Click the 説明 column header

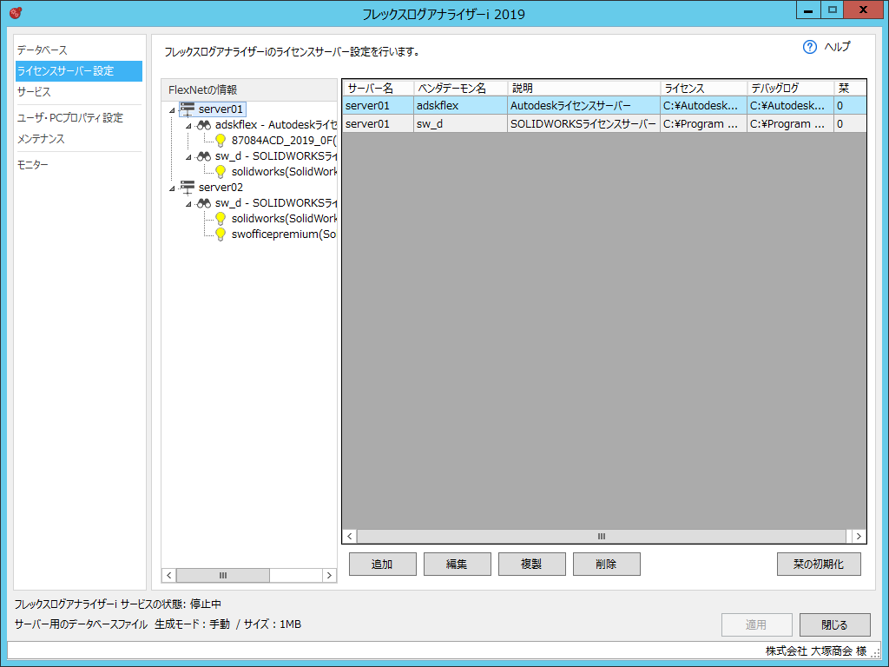(584, 89)
